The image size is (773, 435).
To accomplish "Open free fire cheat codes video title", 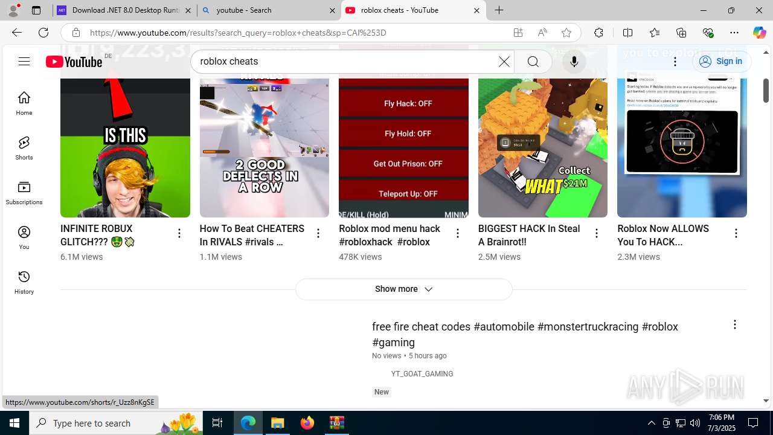I will 525,334.
